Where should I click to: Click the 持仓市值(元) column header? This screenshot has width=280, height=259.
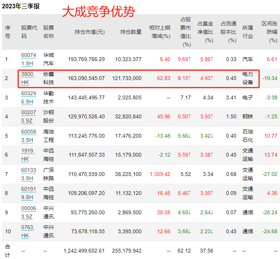[90, 32]
